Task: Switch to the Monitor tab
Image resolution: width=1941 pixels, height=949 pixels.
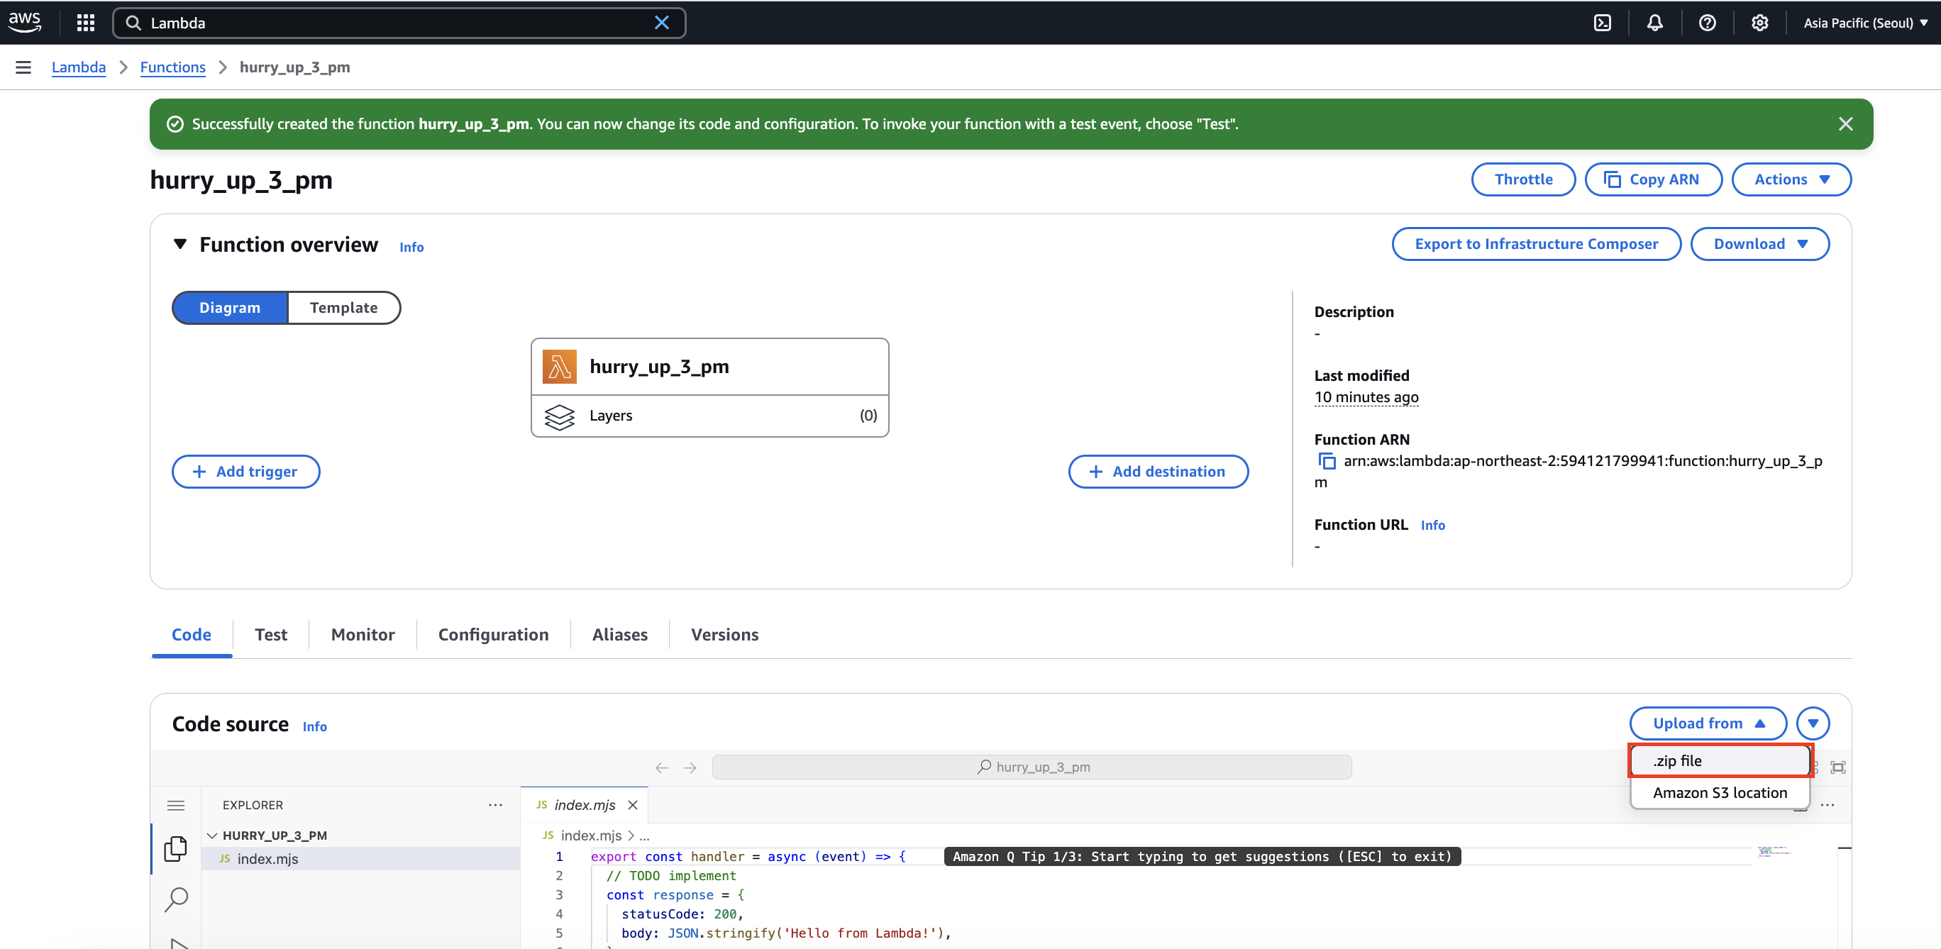Action: (363, 634)
